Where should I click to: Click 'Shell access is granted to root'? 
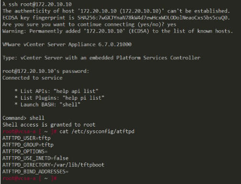49,125
